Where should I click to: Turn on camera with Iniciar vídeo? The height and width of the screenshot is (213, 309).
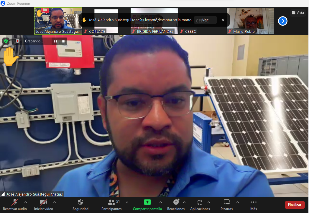click(44, 204)
